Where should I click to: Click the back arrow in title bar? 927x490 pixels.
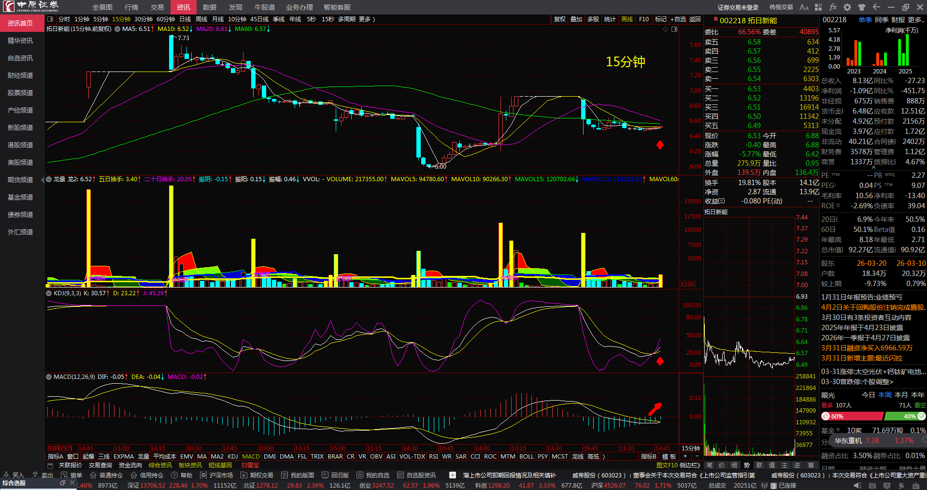click(876, 7)
